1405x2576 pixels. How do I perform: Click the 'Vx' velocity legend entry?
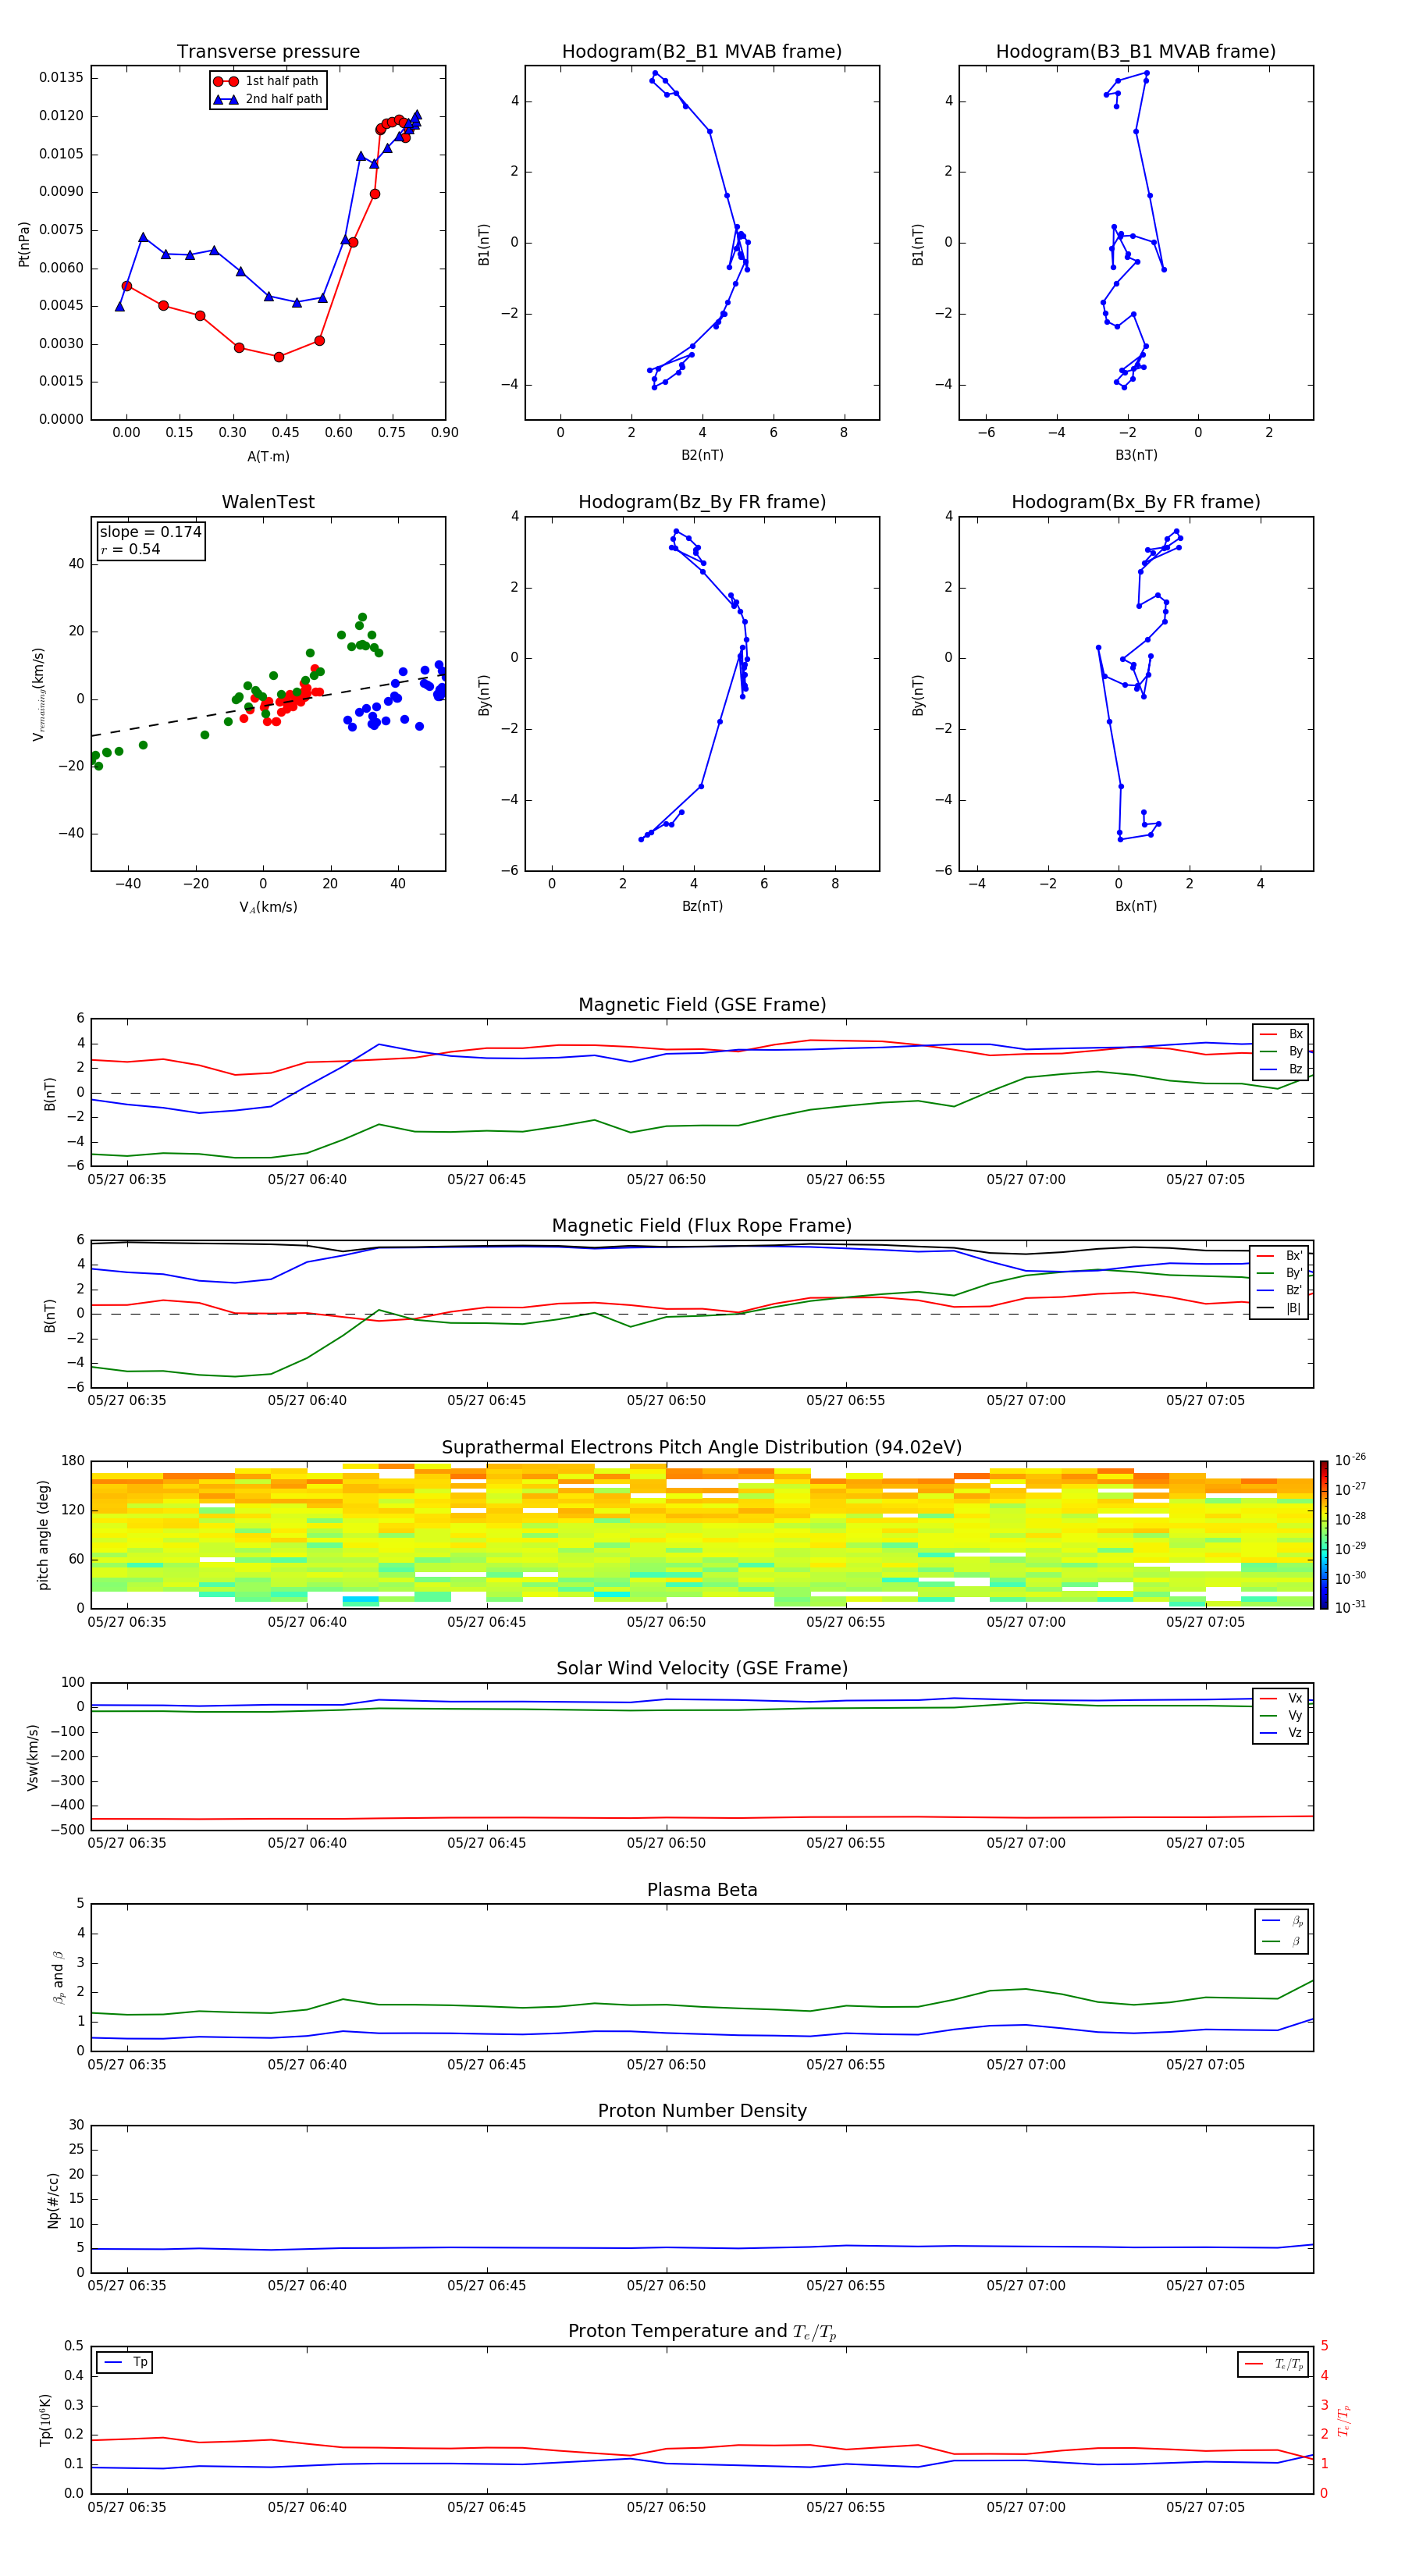point(1281,1698)
